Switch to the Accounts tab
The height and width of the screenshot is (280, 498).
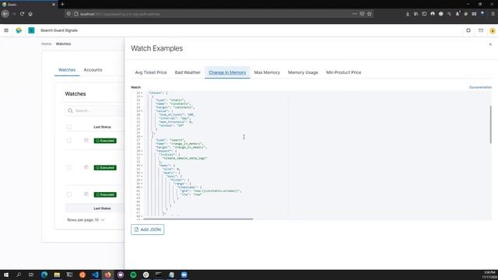(93, 70)
